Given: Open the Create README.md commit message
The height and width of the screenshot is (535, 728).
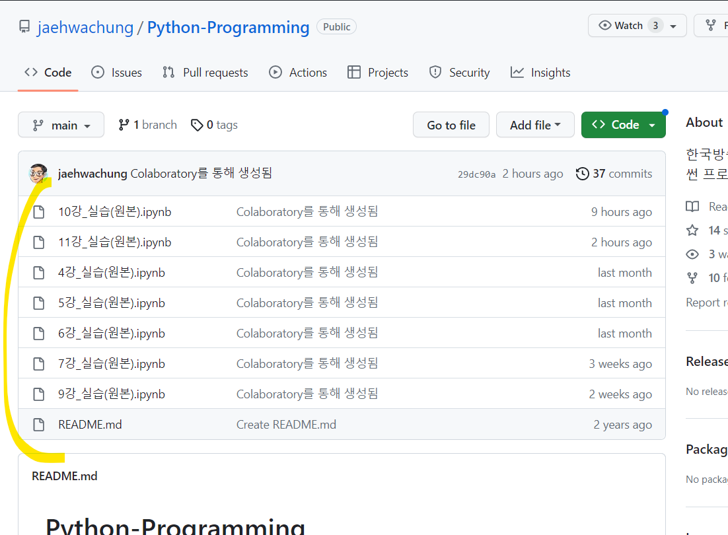Looking at the screenshot, I should [x=287, y=425].
